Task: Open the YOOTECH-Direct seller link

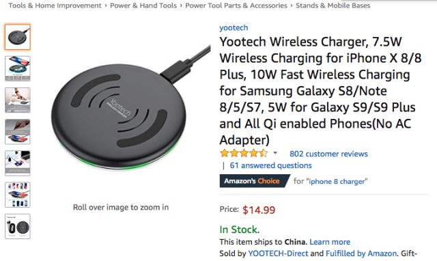Action: tap(278, 253)
